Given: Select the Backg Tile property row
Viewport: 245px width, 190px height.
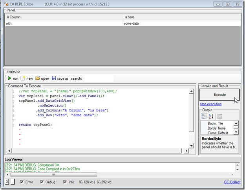Looking at the screenshot, I should point(217,123).
